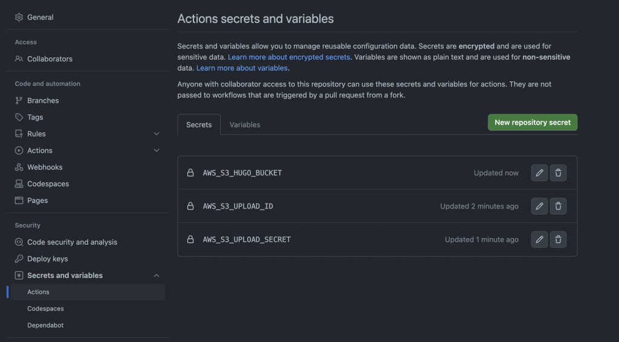619x342 pixels.
Task: Go to Deploy keys settings
Action: click(x=47, y=259)
